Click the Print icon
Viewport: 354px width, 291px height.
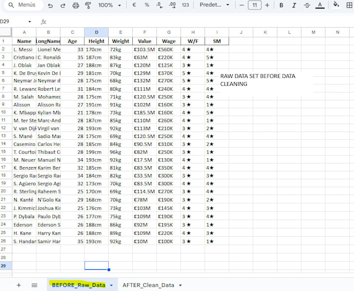pyautogui.click(x=75, y=5)
